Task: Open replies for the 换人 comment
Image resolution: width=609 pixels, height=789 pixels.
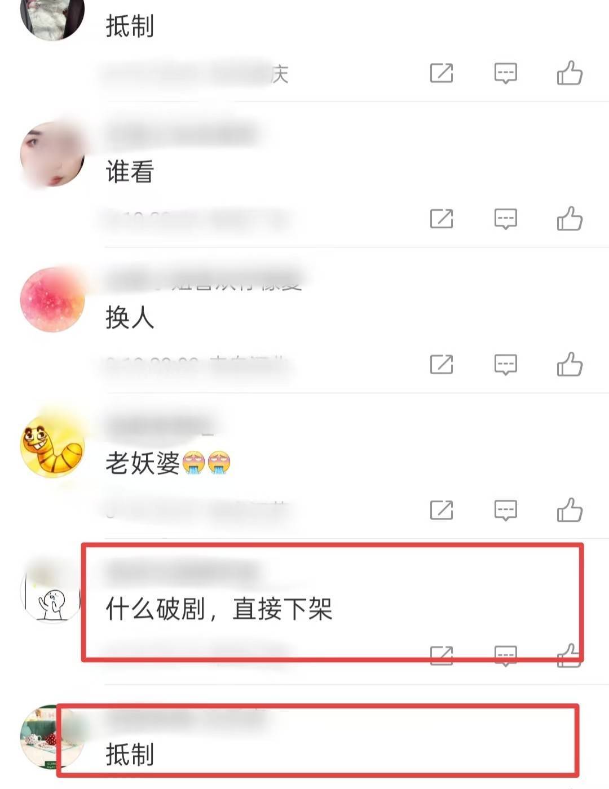Action: click(506, 365)
